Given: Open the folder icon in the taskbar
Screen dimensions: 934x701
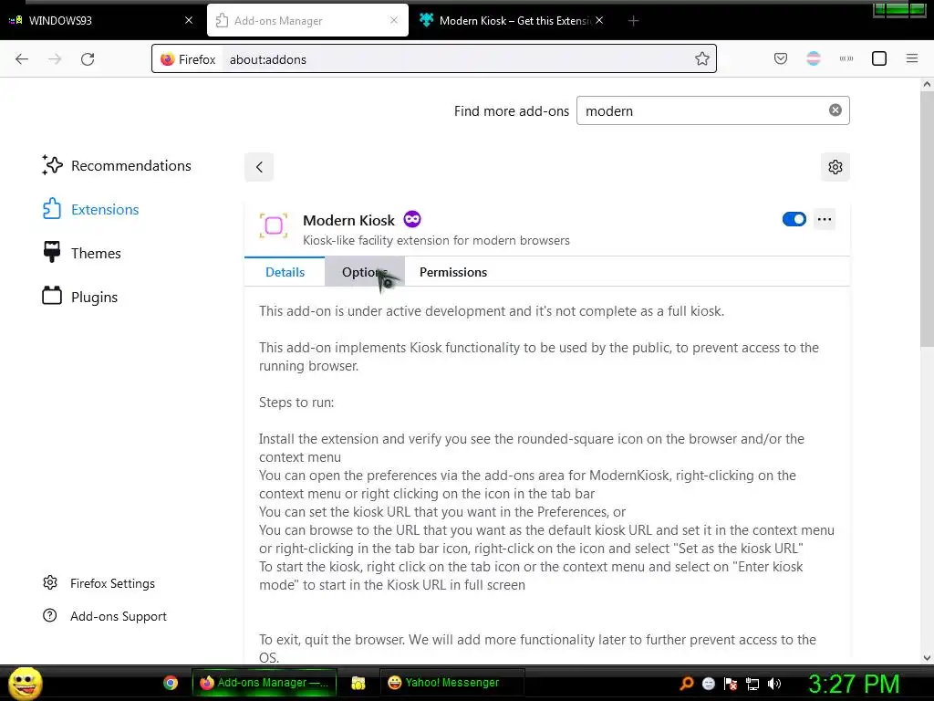Looking at the screenshot, I should (358, 683).
